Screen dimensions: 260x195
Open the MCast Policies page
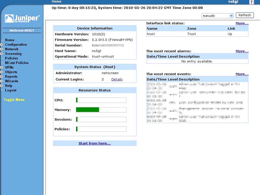point(17,63)
